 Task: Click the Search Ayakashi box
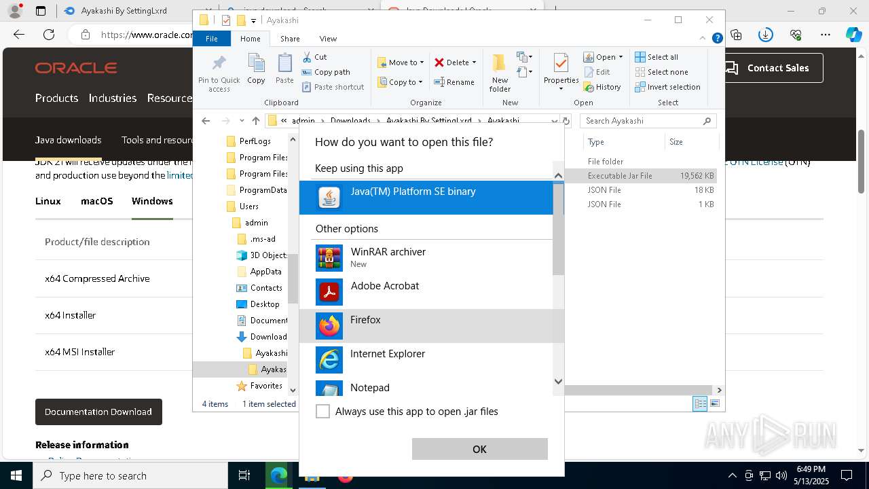648,121
